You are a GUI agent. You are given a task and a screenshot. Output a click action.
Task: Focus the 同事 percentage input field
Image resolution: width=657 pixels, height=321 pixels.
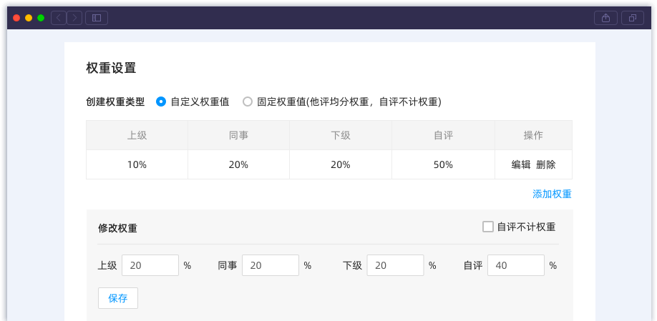coord(271,265)
